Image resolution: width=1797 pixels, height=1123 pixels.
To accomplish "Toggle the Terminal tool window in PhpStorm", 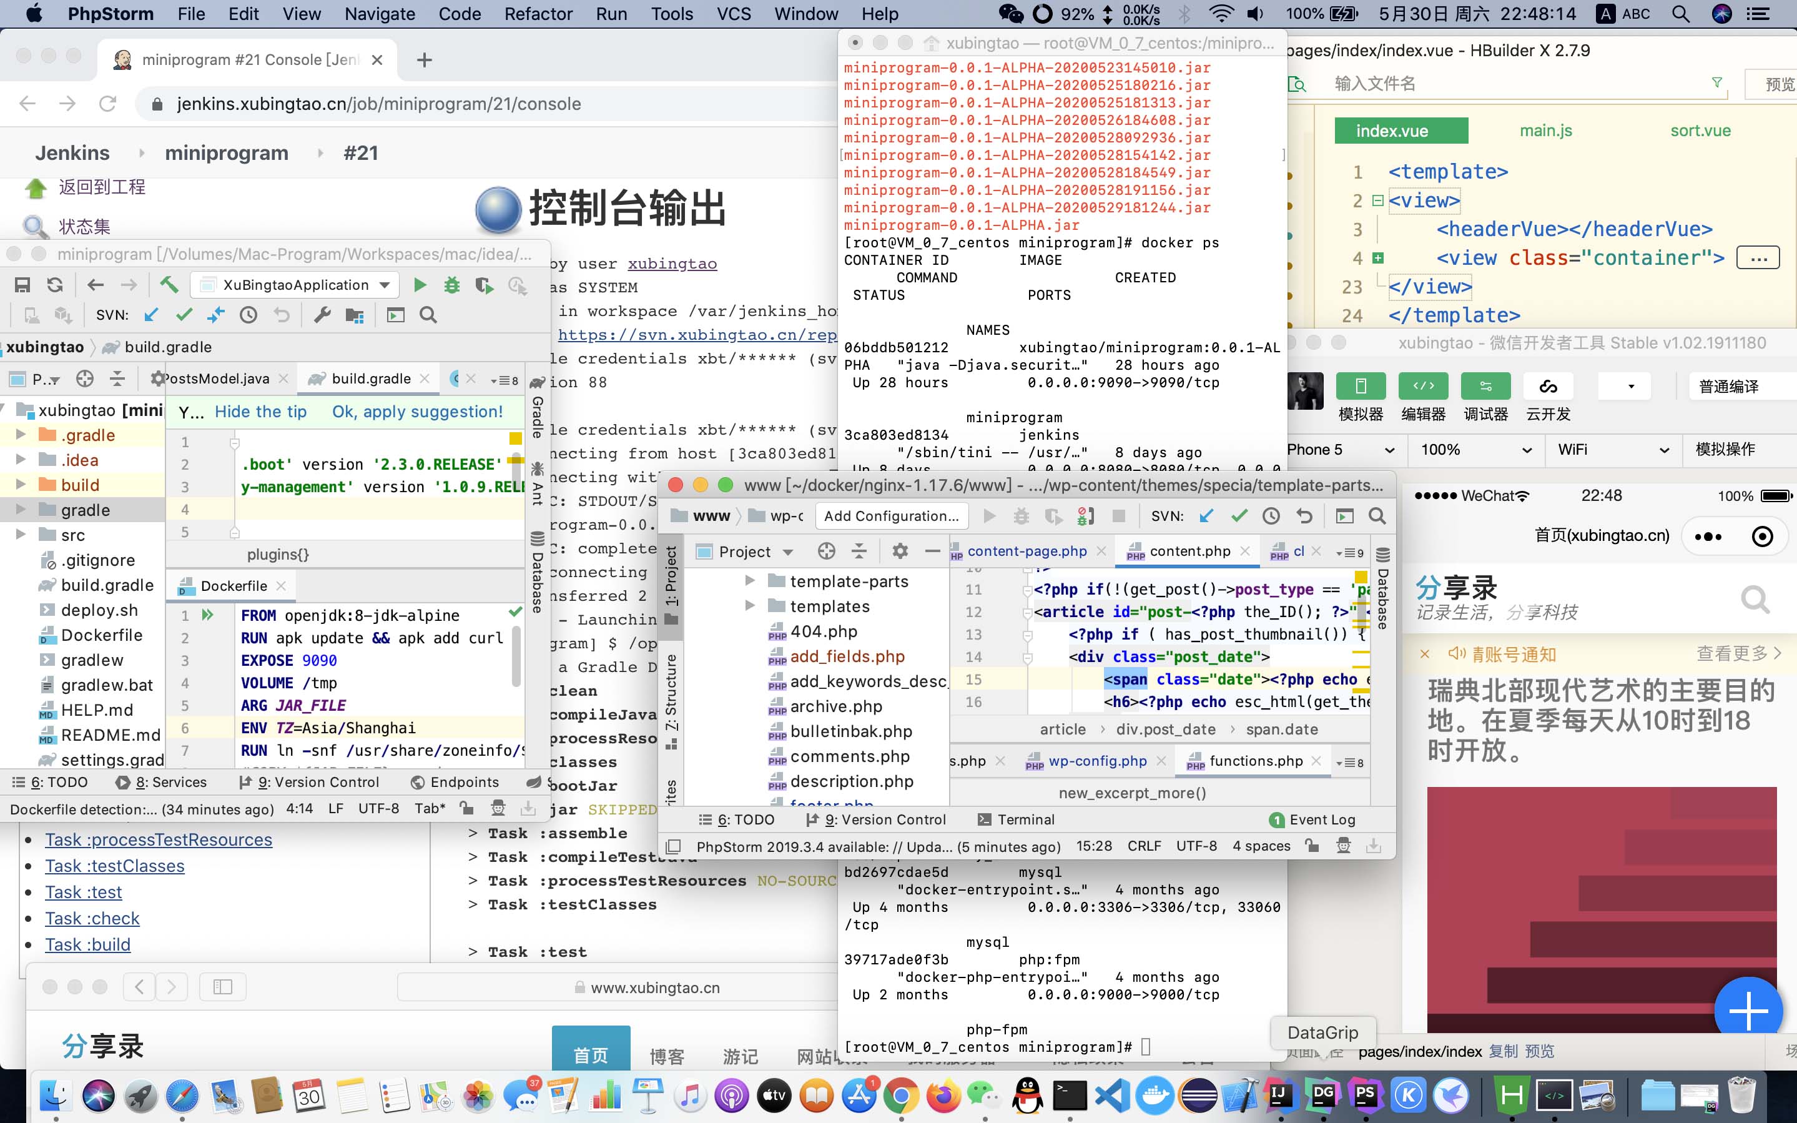I will point(1015,819).
